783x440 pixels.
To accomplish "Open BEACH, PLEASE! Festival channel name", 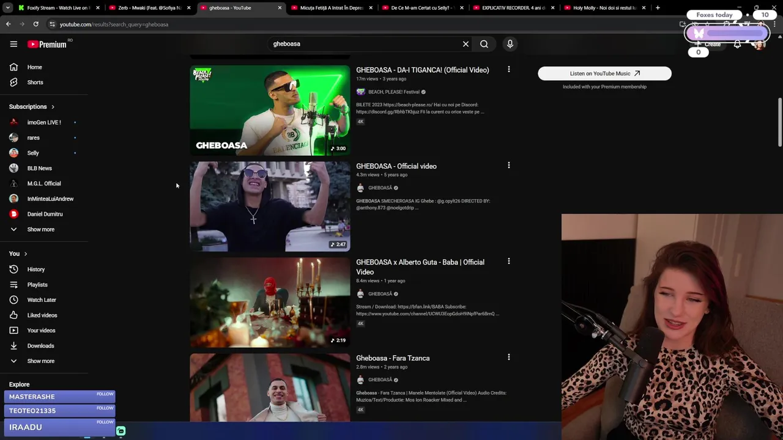I will [394, 92].
